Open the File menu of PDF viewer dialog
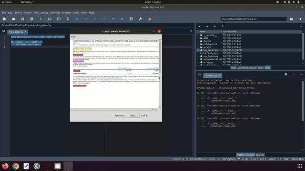The width and height of the screenshot is (305, 171). (73, 37)
